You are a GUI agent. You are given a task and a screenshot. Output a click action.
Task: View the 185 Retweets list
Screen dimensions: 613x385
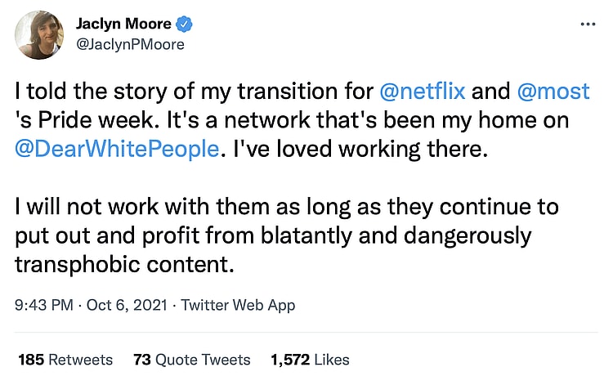pyautogui.click(x=65, y=359)
